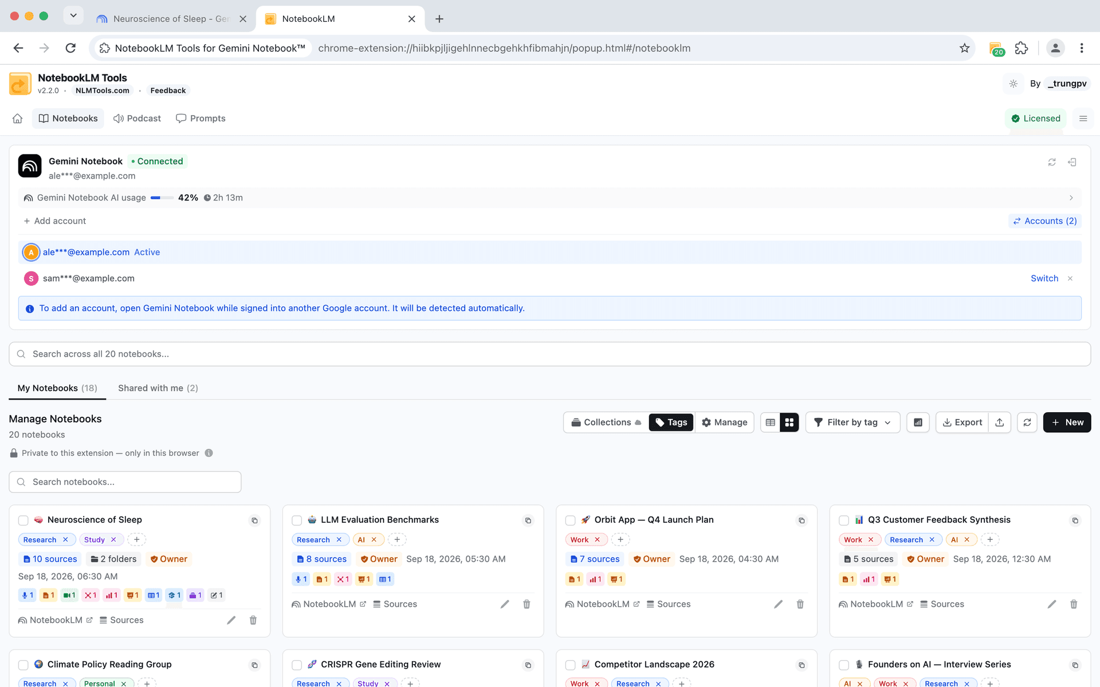Open the home icon in navigation
The height and width of the screenshot is (687, 1100).
tap(18, 119)
